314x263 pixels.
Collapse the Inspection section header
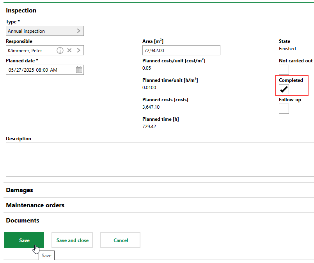(x=21, y=11)
